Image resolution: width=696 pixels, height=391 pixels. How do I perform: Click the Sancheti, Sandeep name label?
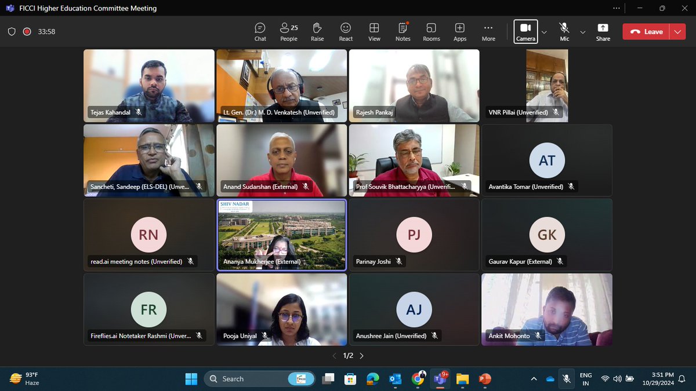tap(140, 187)
